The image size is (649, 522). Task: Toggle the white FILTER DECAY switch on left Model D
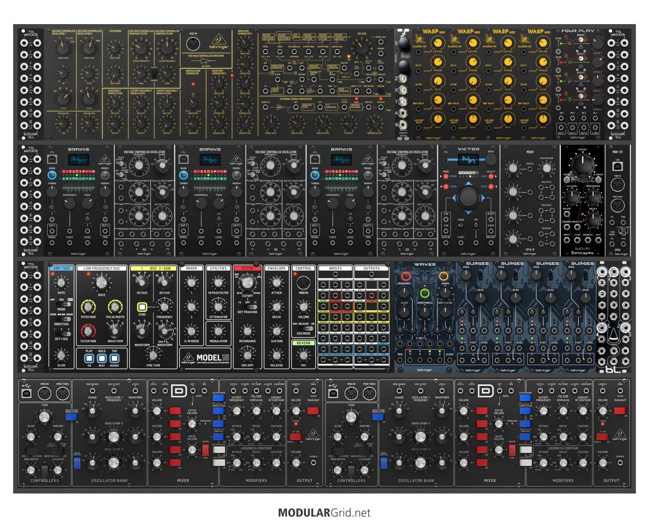(x=219, y=450)
